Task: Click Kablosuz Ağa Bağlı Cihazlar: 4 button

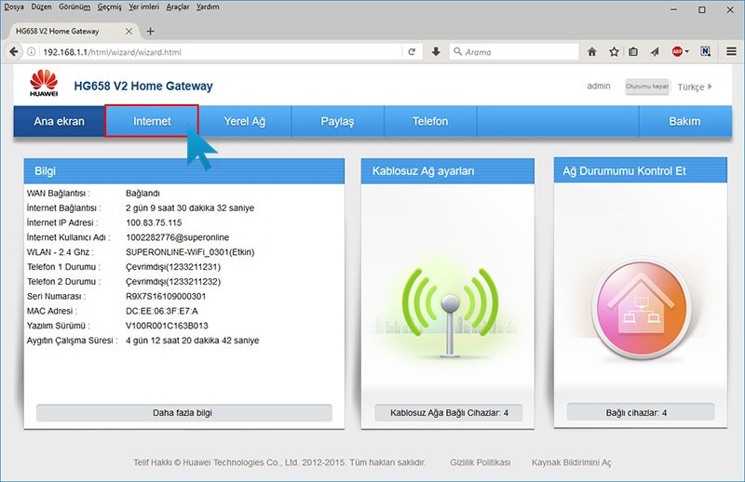Action: (449, 412)
